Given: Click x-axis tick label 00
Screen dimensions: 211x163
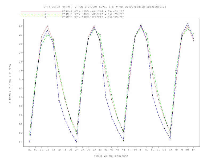Looking at the screenshot, I should tap(30, 150).
